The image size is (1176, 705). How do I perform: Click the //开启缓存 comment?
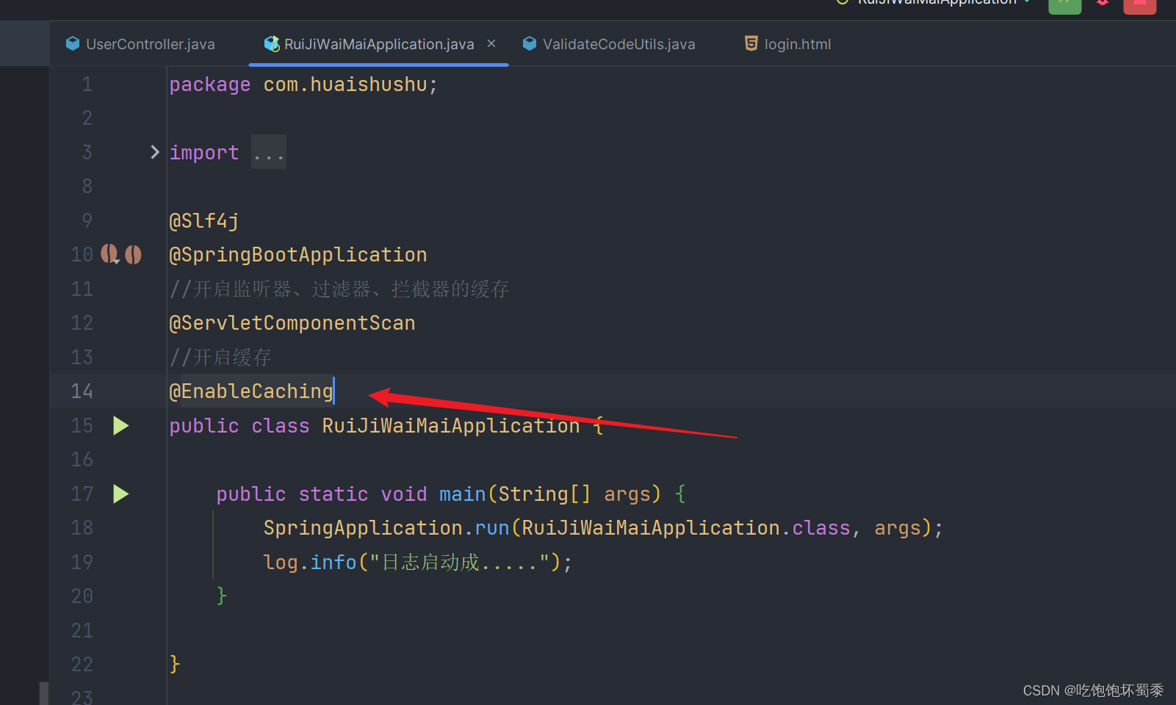[x=220, y=358]
